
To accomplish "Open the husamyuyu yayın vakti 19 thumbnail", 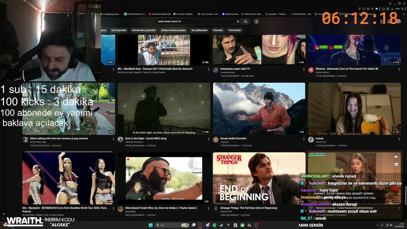I will click(x=259, y=50).
